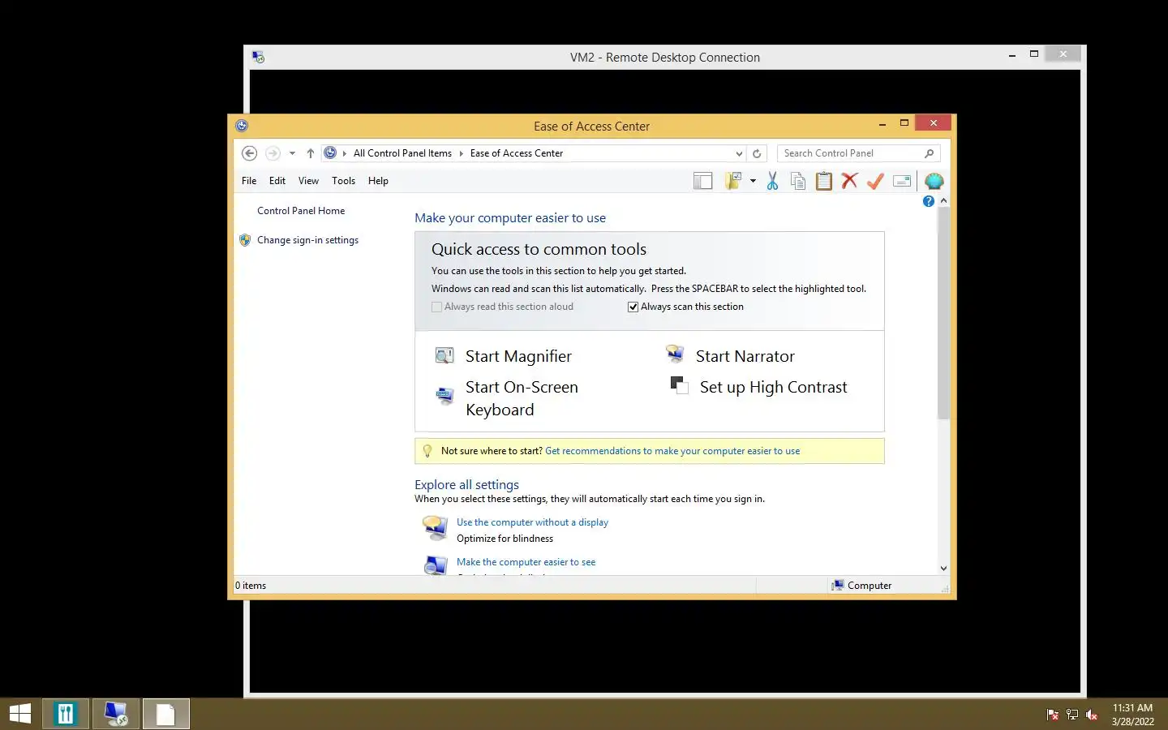Click the High Contrast icon
This screenshot has width=1168, height=730.
pos(679,385)
